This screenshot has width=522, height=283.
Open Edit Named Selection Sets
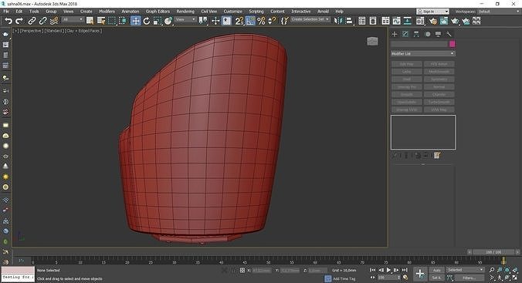[284, 21]
